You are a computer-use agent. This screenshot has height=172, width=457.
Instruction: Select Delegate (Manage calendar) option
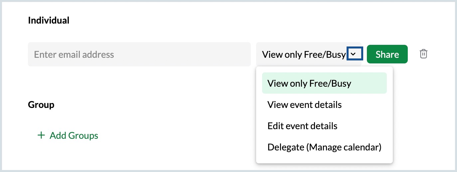click(324, 147)
